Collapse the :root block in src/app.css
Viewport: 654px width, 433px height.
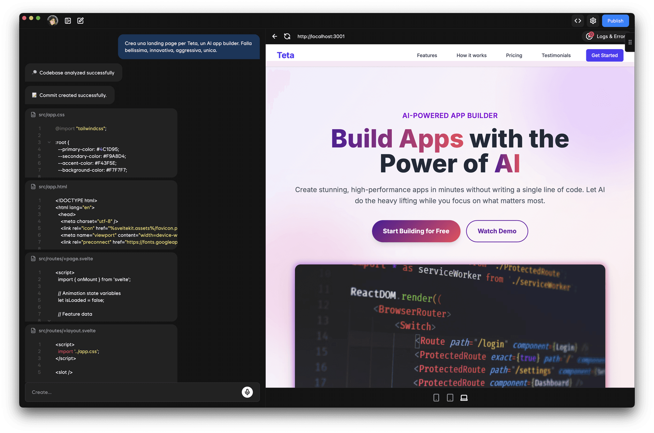(x=49, y=142)
